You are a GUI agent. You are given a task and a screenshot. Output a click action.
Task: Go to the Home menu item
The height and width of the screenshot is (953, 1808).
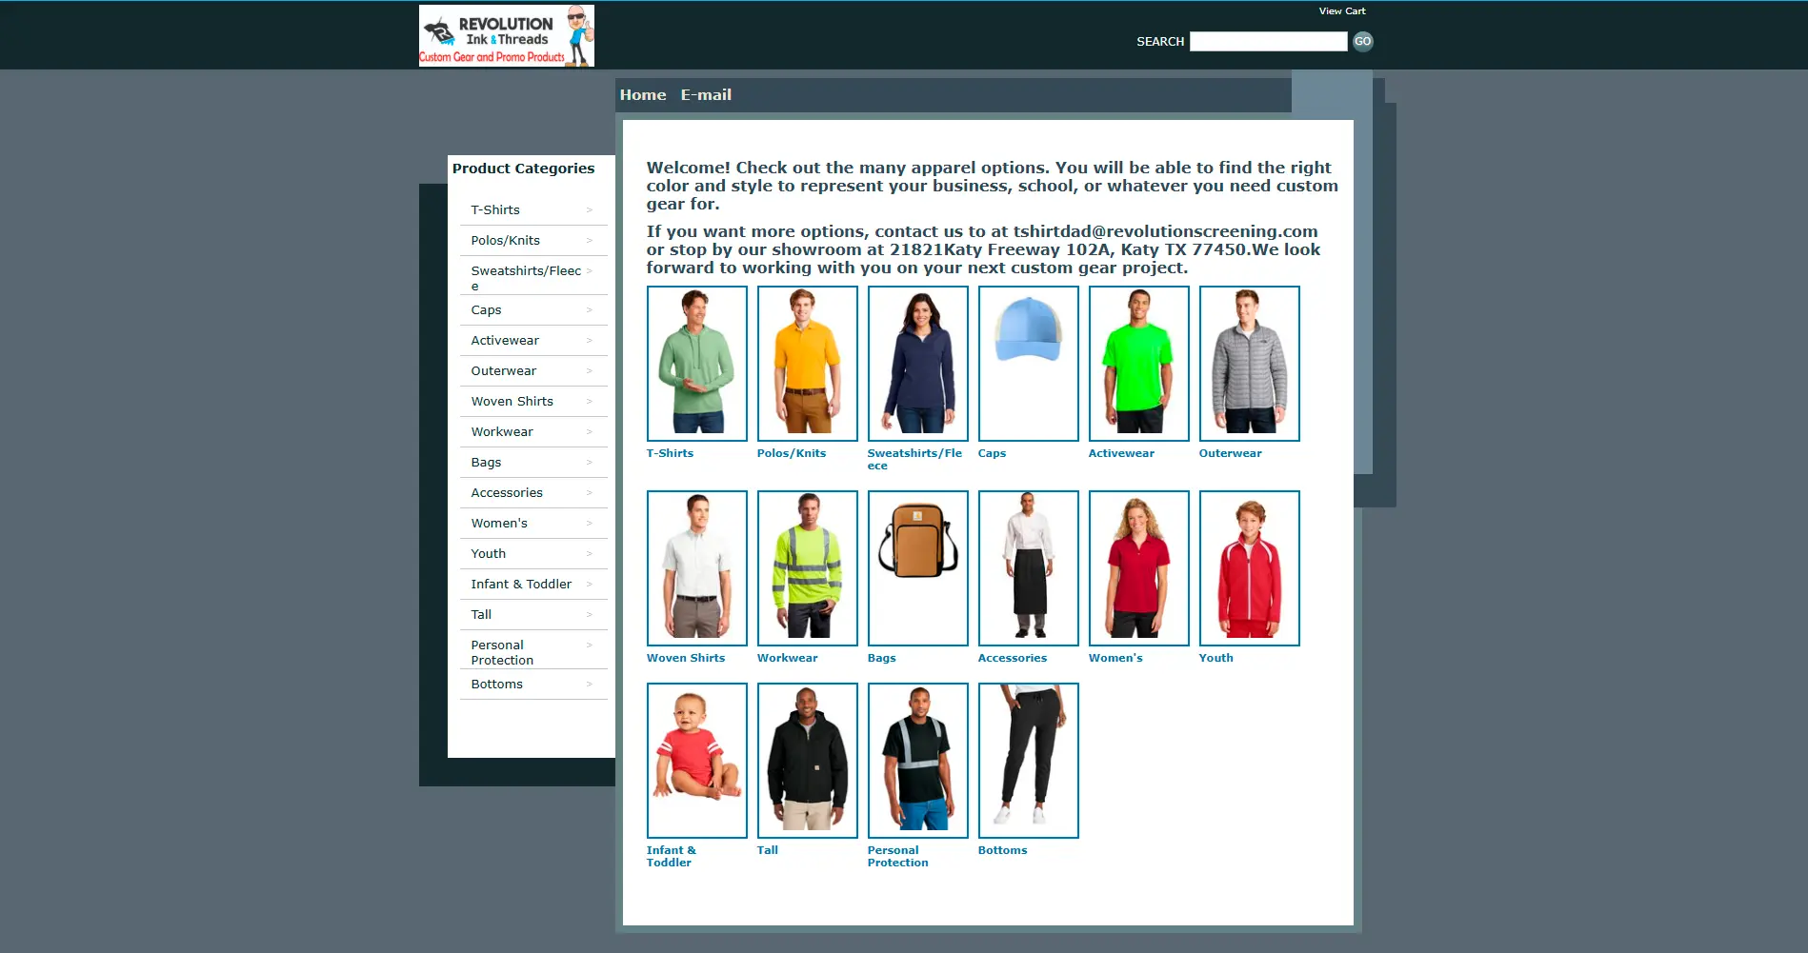coord(643,95)
